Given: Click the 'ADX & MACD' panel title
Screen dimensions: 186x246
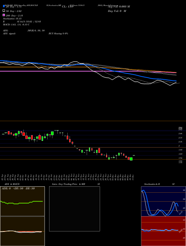Looking at the screenshot, I should (x=12, y=184).
